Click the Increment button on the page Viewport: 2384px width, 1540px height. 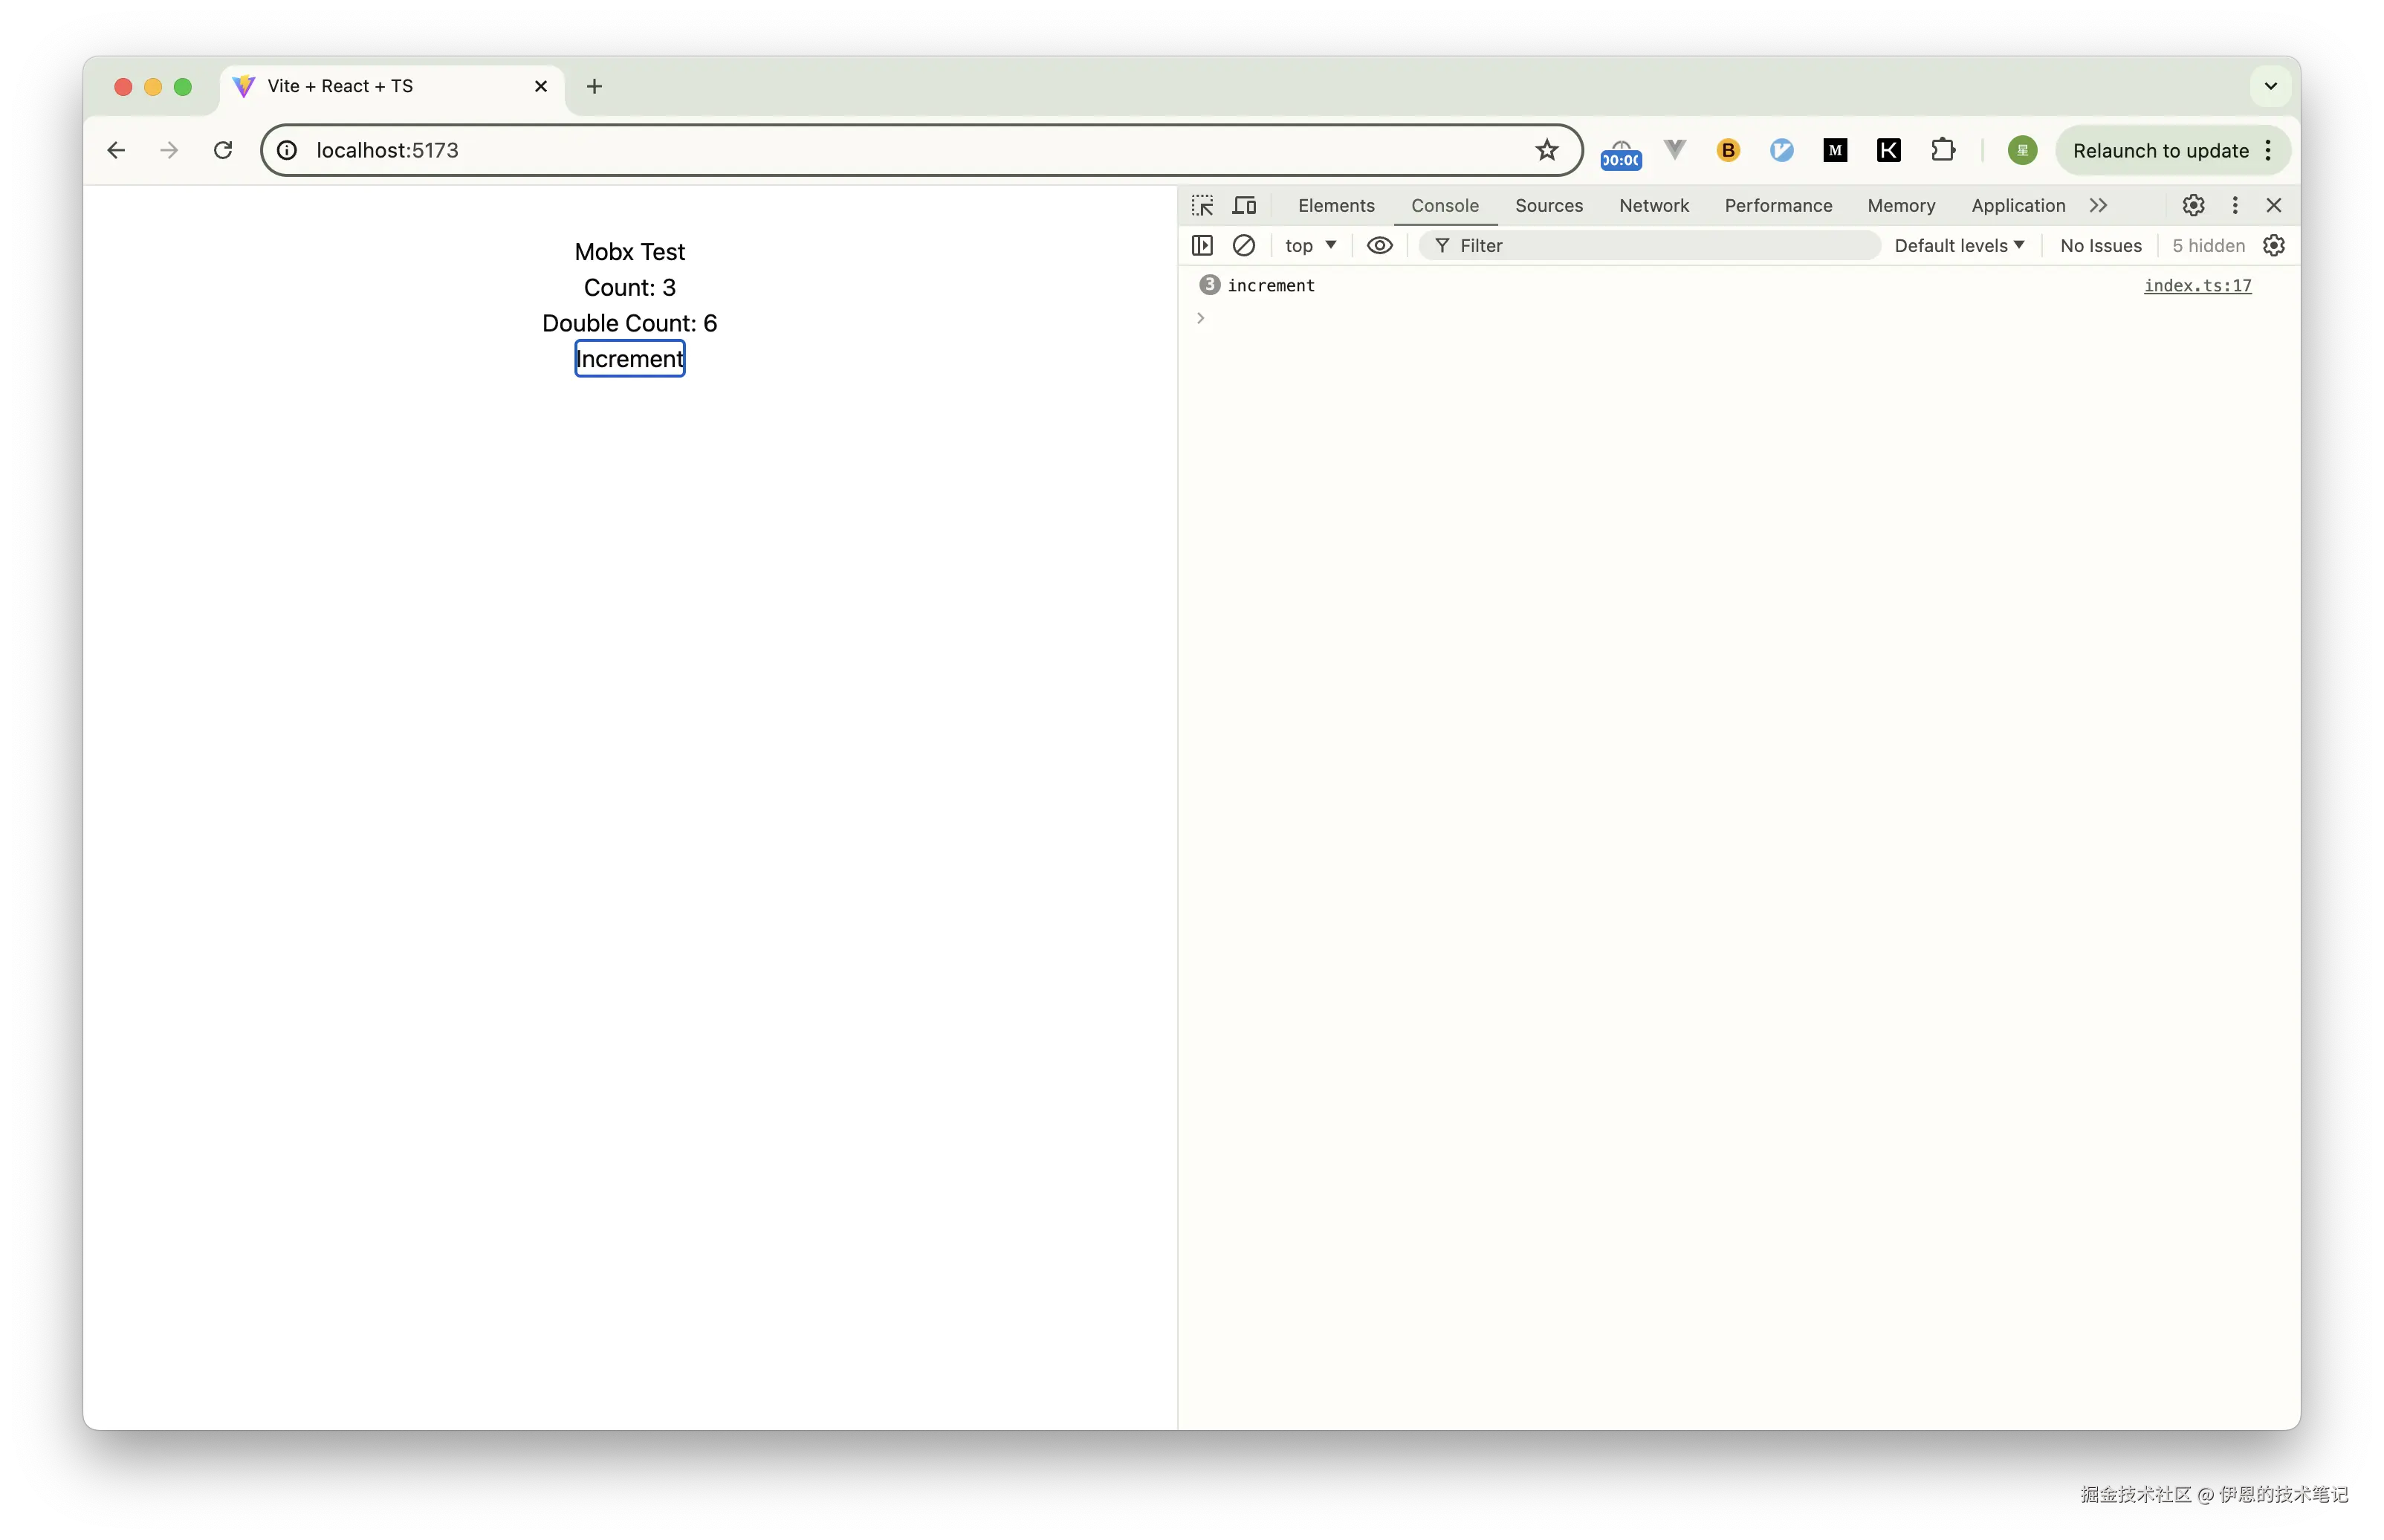629,358
